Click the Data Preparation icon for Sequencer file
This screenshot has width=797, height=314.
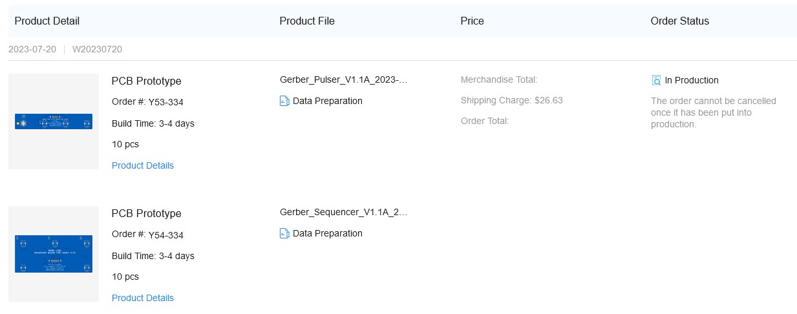coord(284,233)
